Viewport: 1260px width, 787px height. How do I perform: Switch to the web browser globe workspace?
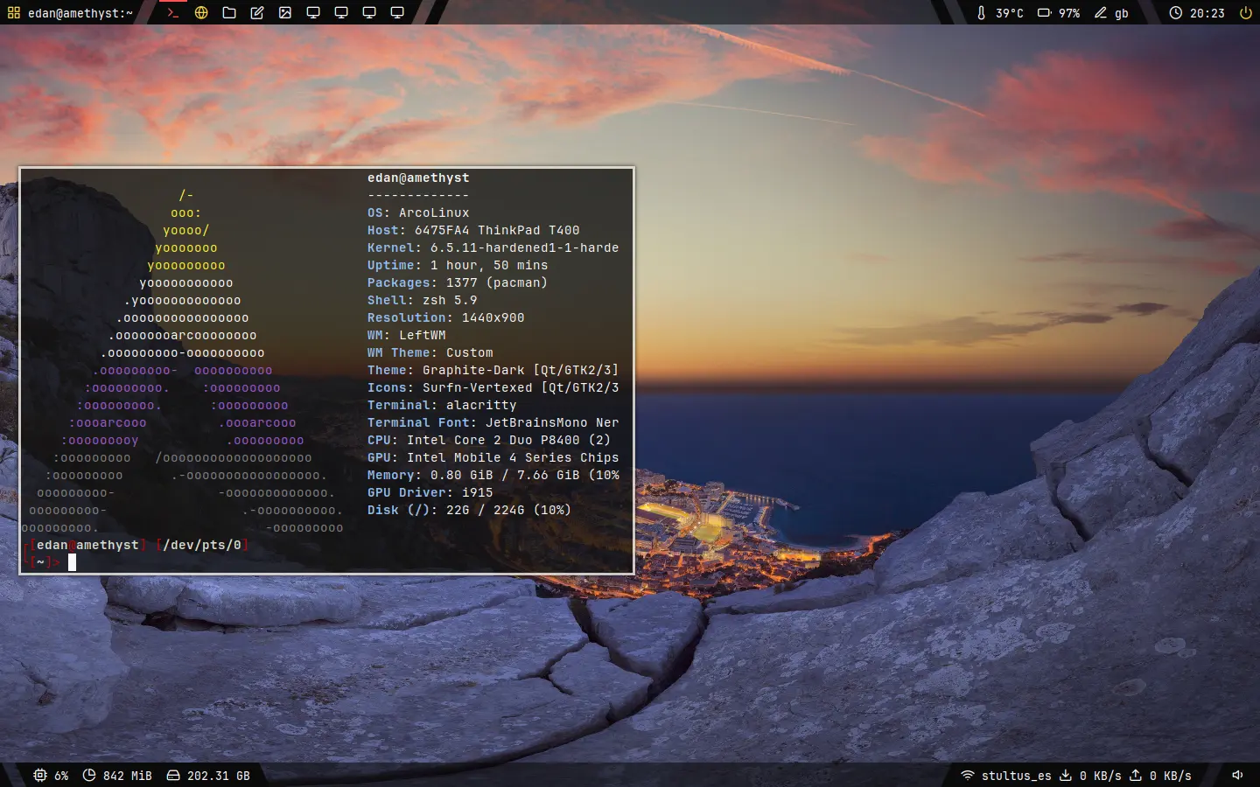[201, 13]
